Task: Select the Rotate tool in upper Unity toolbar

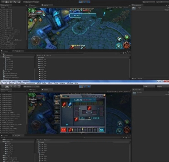Action: (x=11, y=2)
